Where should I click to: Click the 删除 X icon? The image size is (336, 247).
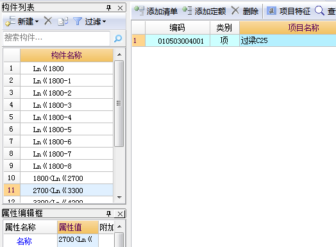235,10
